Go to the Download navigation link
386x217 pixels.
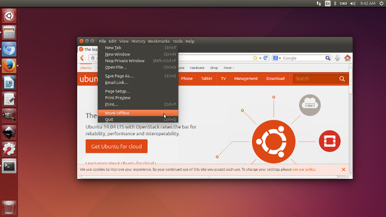tap(275, 78)
